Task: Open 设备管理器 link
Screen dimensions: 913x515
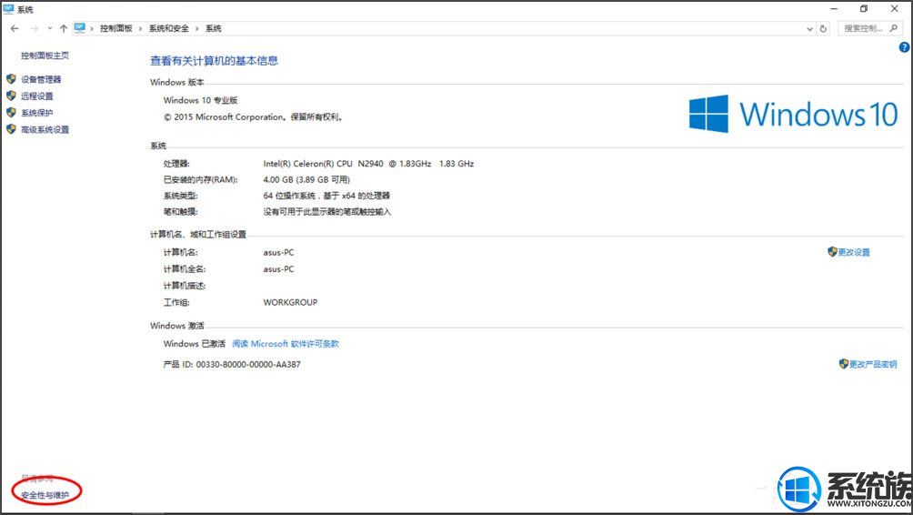Action: [x=41, y=79]
